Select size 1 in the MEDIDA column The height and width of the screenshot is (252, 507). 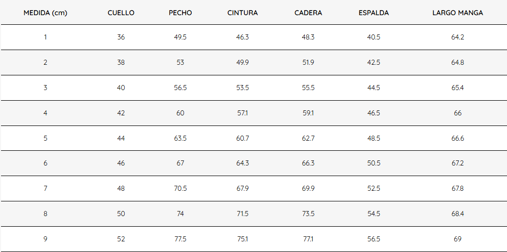(45, 37)
